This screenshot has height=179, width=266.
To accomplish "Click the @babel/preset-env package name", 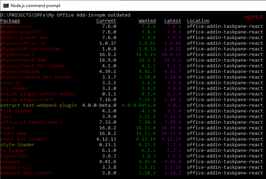I will pyautogui.click(x=24, y=38).
